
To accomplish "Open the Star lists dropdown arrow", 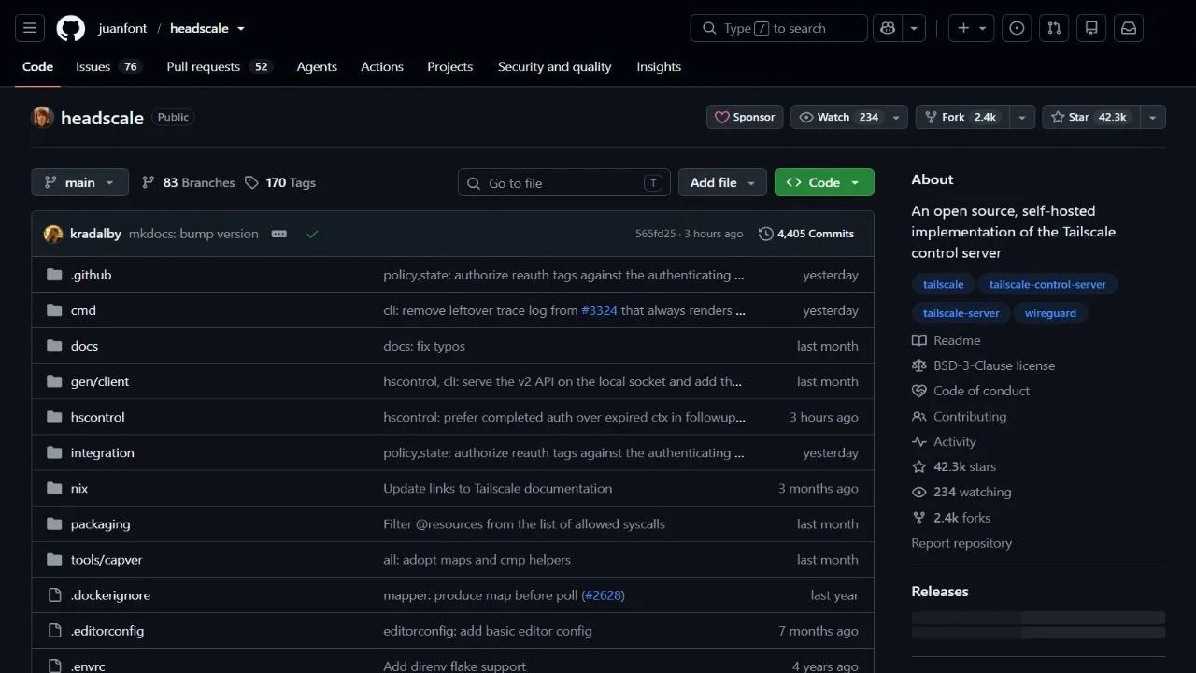I will [x=1153, y=117].
